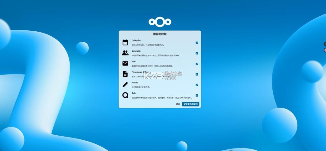326x151 pixels.
Task: Select the Notes app name text
Action: click(x=135, y=83)
